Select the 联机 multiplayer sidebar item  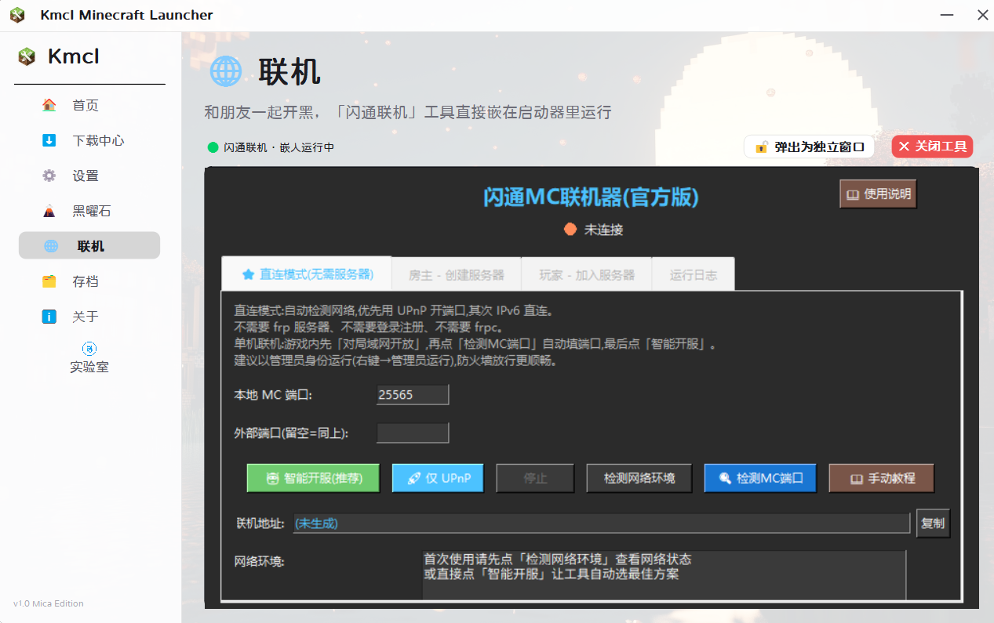click(89, 246)
